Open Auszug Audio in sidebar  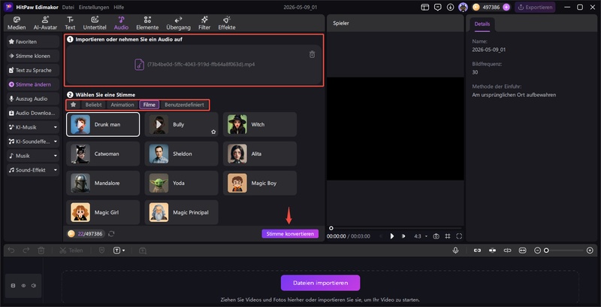(33, 99)
